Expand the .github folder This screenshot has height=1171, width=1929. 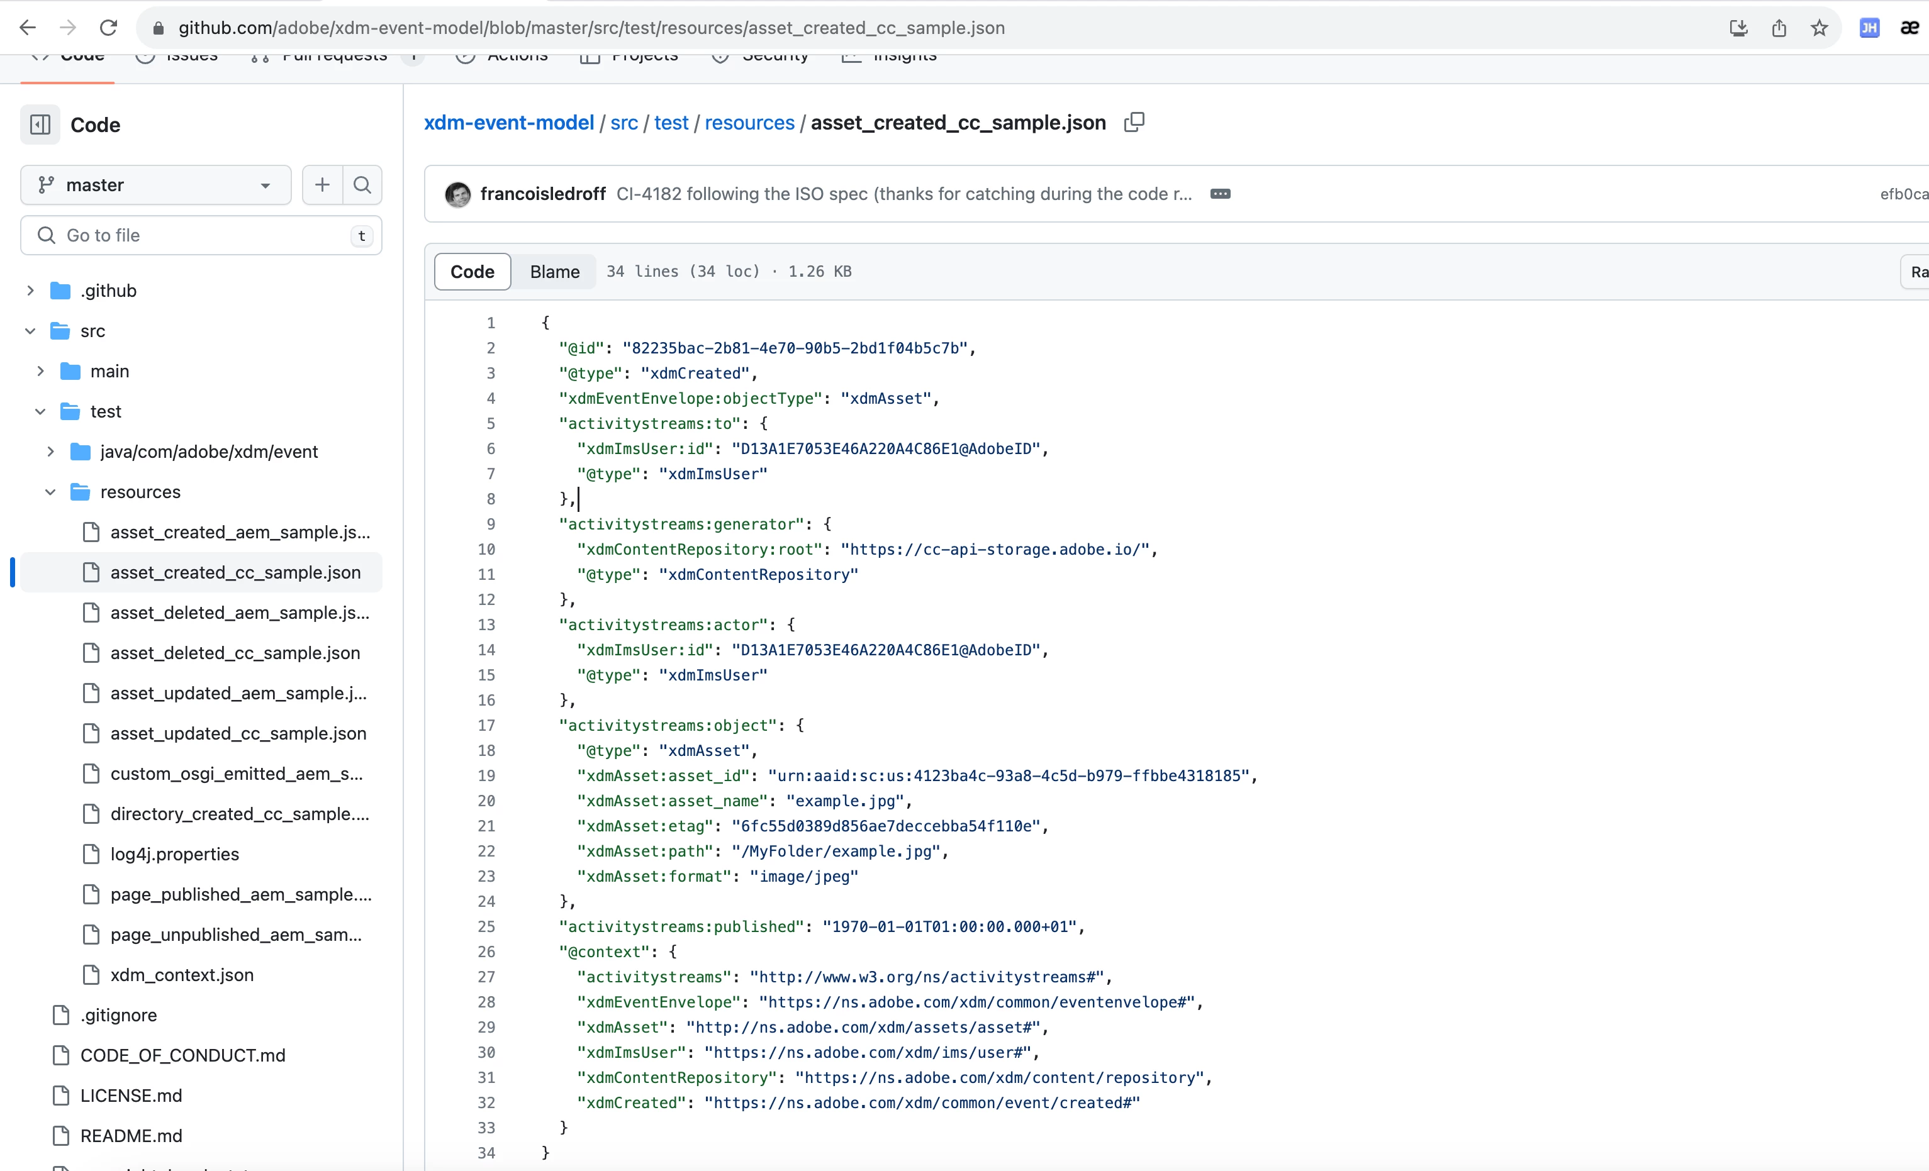(x=31, y=291)
